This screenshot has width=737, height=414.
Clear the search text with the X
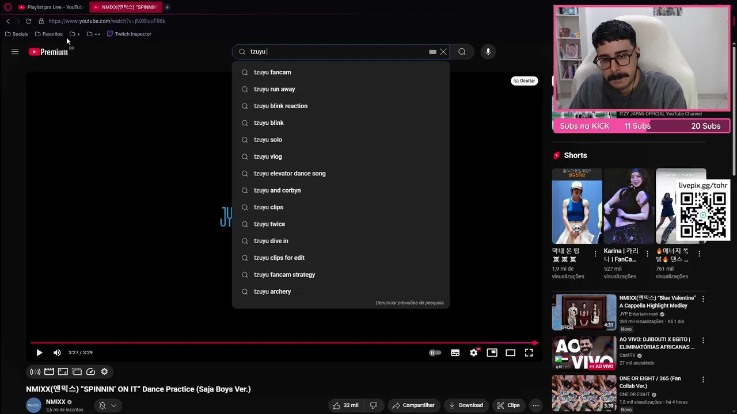coord(443,52)
